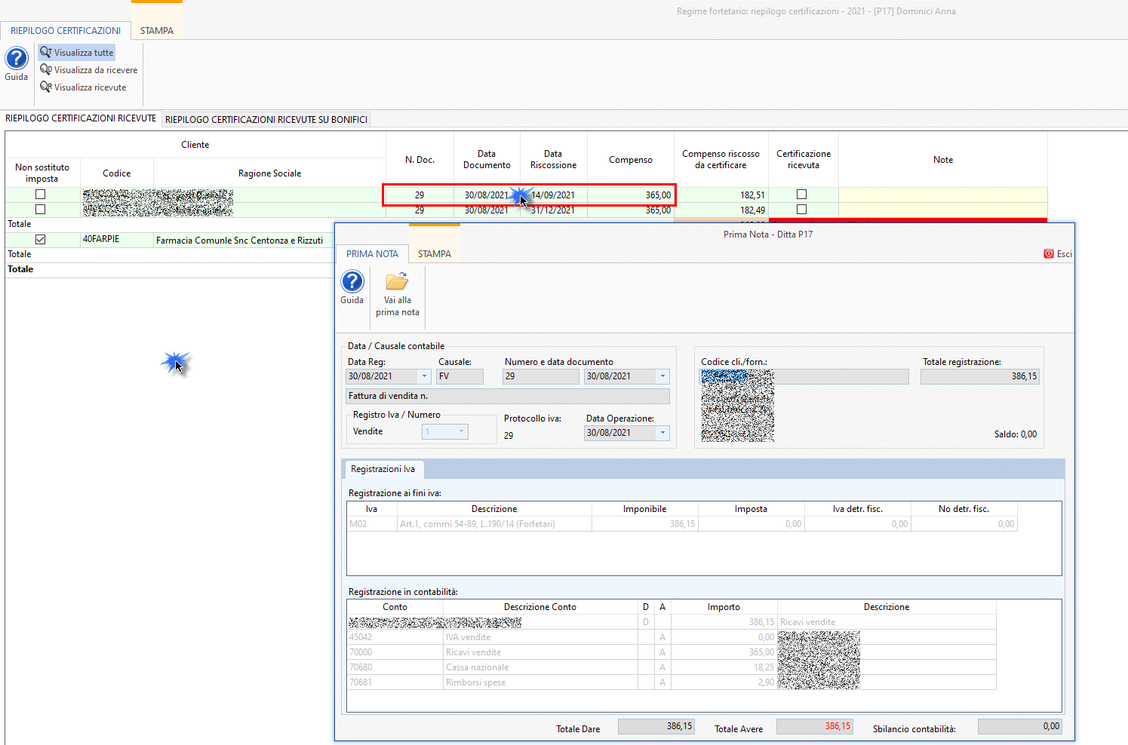Image resolution: width=1128 pixels, height=745 pixels.
Task: Click the Sbilancio contabilità field
Action: [x=1019, y=726]
